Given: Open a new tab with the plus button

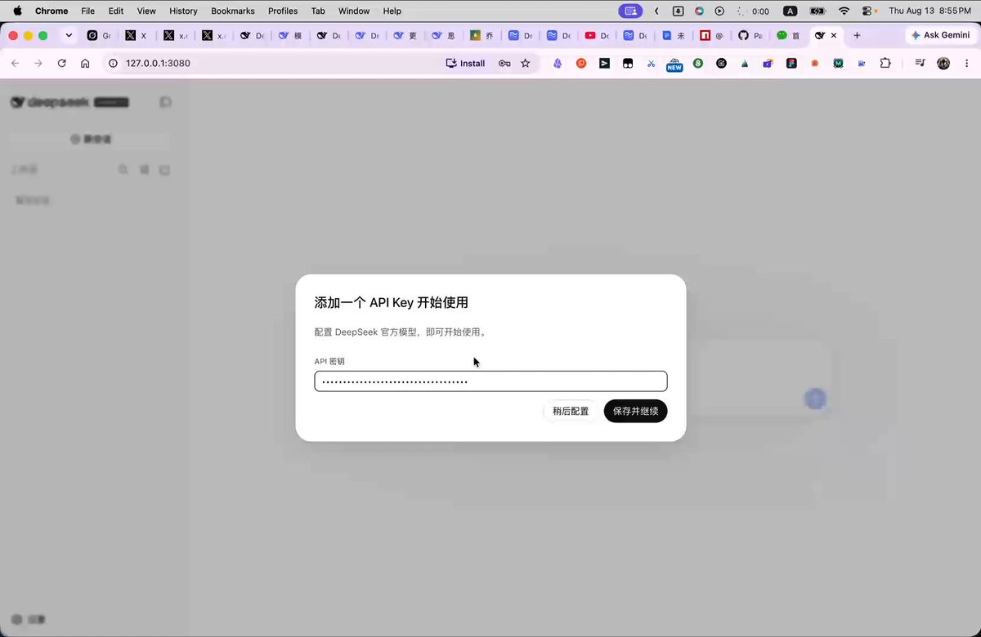Looking at the screenshot, I should click(x=857, y=35).
